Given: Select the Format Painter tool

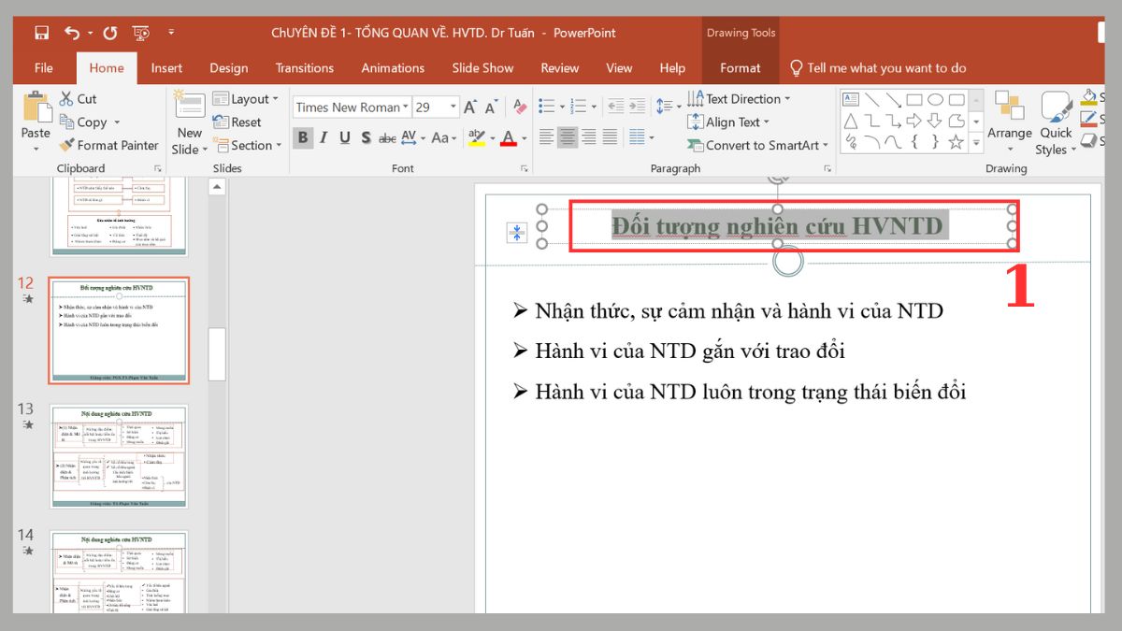Looking at the screenshot, I should coord(109,145).
